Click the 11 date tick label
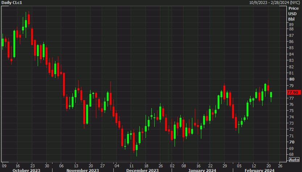Screen dimensions: 302x172 click(x=131, y=166)
